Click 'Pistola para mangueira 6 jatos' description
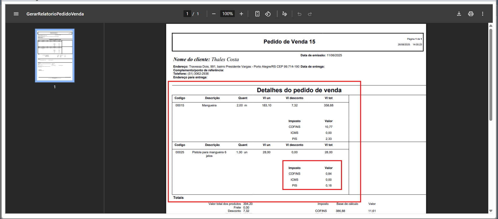The image size is (498, 219). (x=209, y=154)
